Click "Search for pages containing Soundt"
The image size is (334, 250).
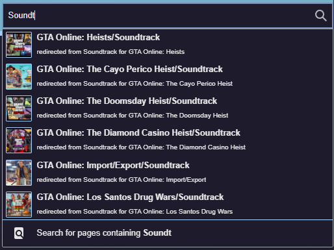click(x=104, y=233)
